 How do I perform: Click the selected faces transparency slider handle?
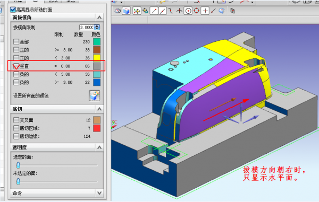pos(18,165)
